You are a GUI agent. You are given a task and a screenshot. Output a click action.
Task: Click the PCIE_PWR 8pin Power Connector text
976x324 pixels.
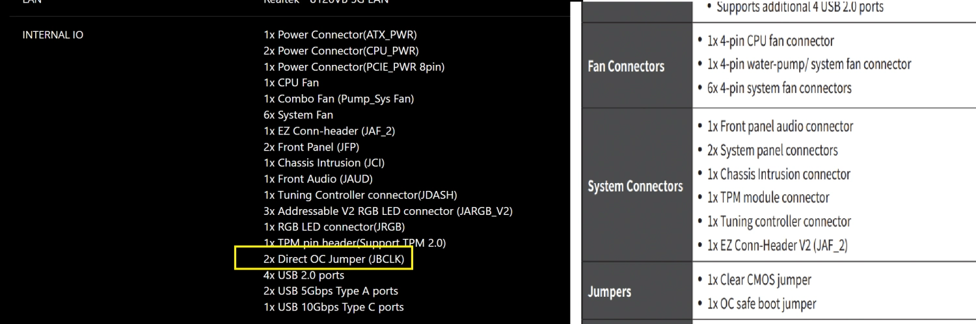click(354, 67)
